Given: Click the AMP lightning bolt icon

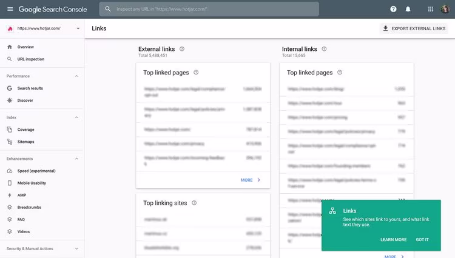Looking at the screenshot, I should [x=10, y=195].
